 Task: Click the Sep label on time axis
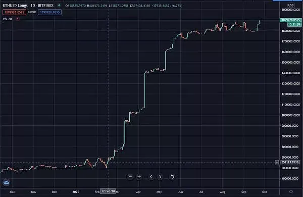[244, 192]
